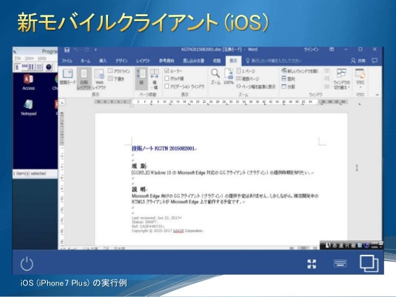Viewport: 396px width, 297px height.
Task: Click the 説明 heading in document
Action: [138, 189]
